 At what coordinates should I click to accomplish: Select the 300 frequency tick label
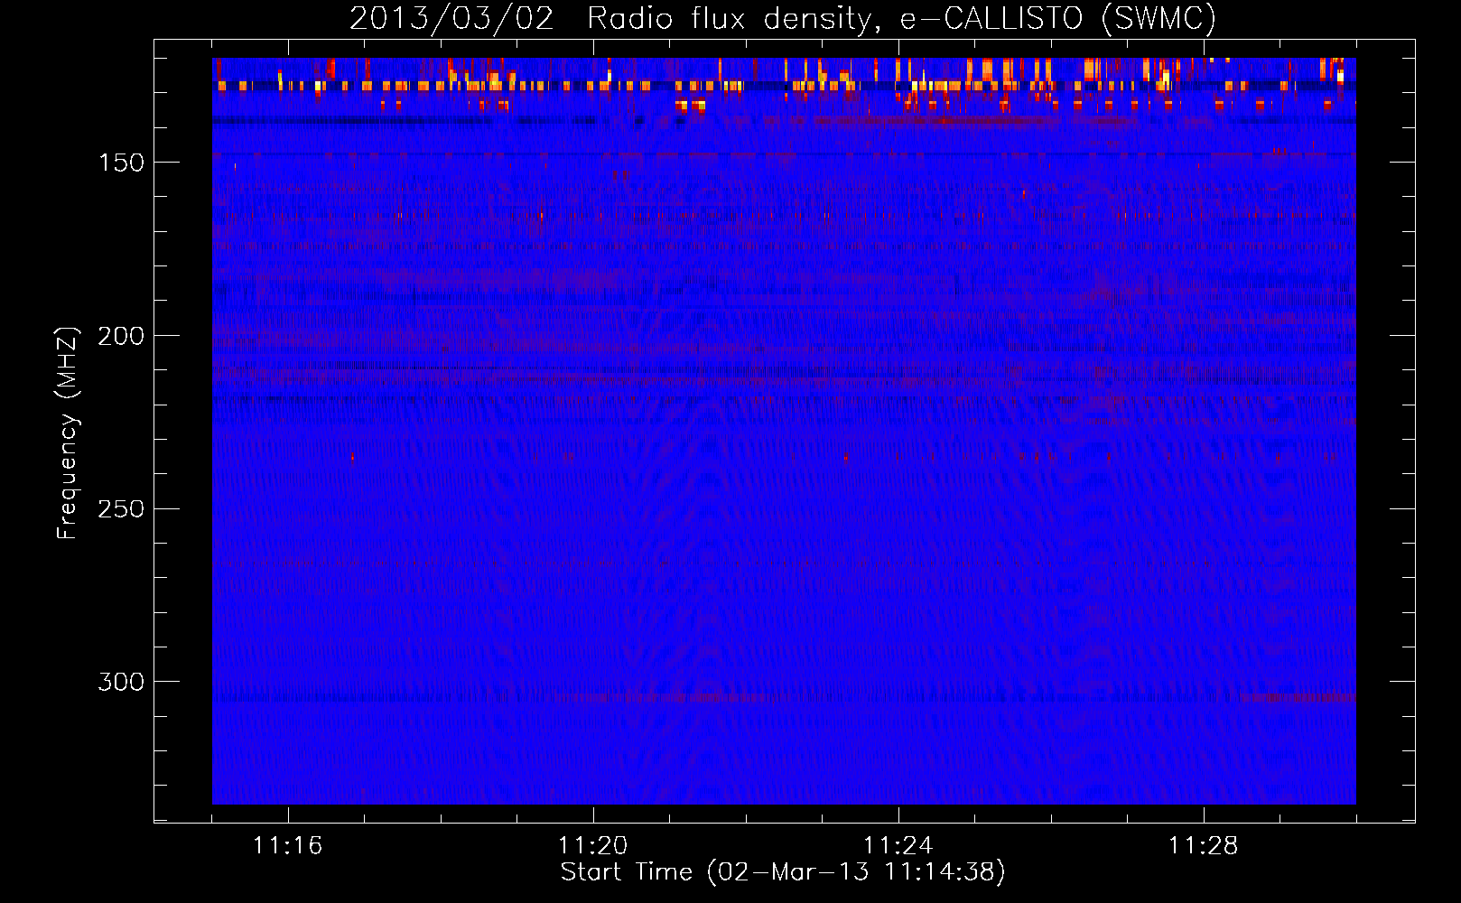click(x=121, y=682)
